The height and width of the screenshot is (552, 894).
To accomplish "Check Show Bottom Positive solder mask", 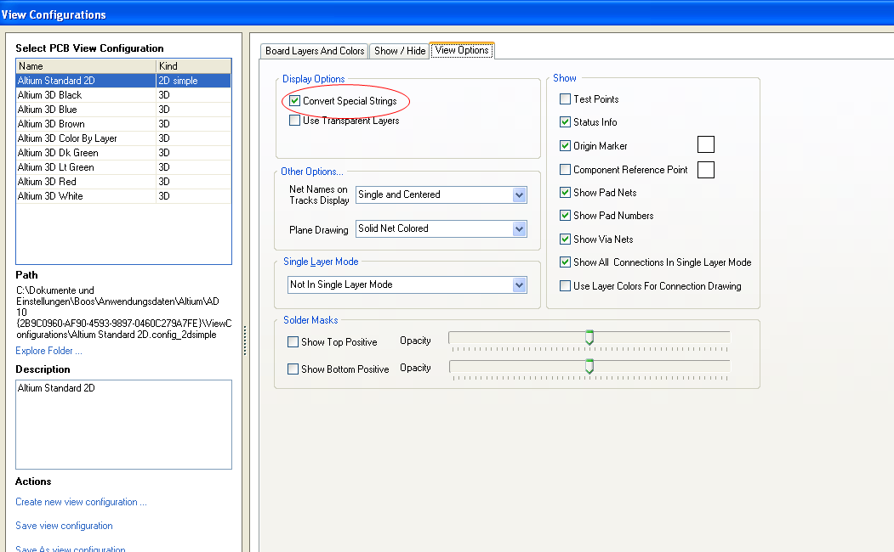I will [293, 369].
